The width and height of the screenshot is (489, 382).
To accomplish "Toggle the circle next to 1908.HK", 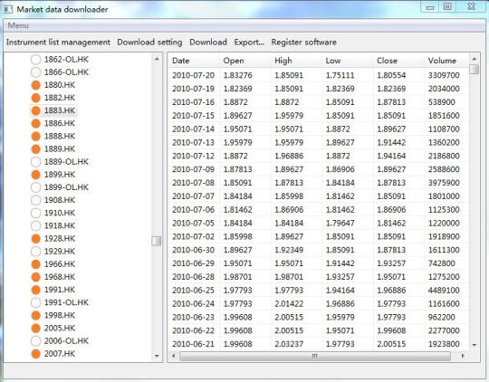I will [x=36, y=200].
